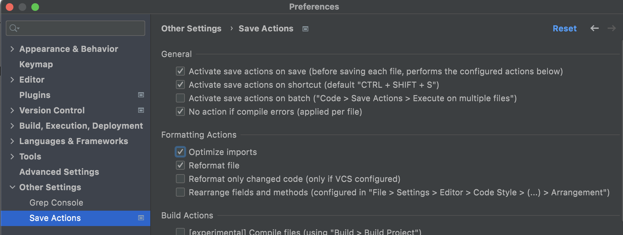Viewport: 623px width, 235px height.
Task: Select Grep Console settings
Action: (56, 203)
